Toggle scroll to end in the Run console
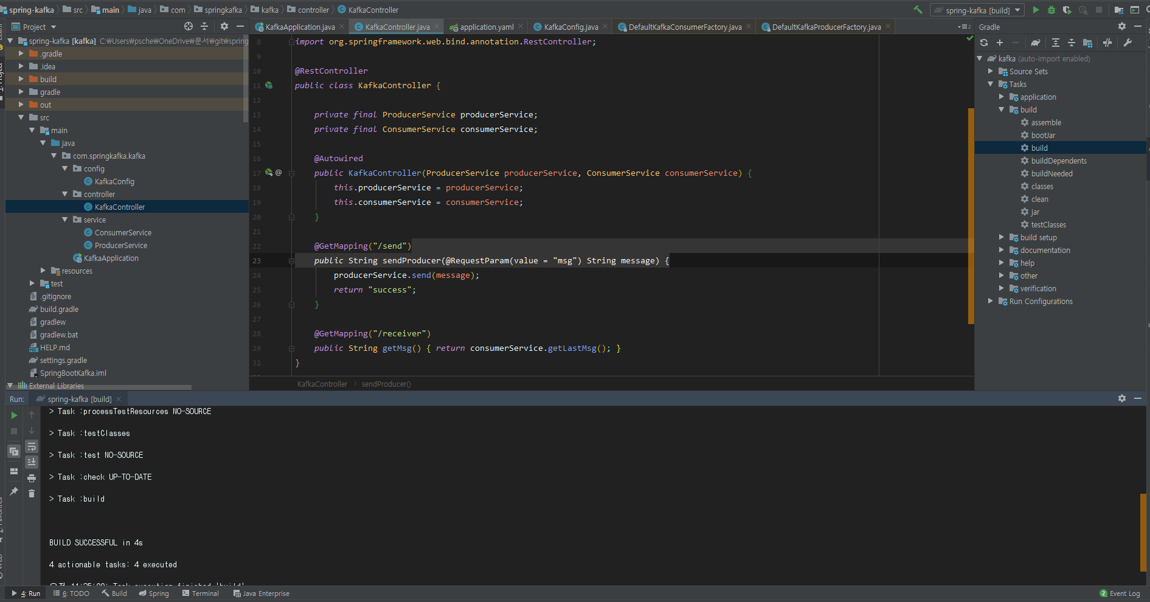This screenshot has height=602, width=1150. 32,462
